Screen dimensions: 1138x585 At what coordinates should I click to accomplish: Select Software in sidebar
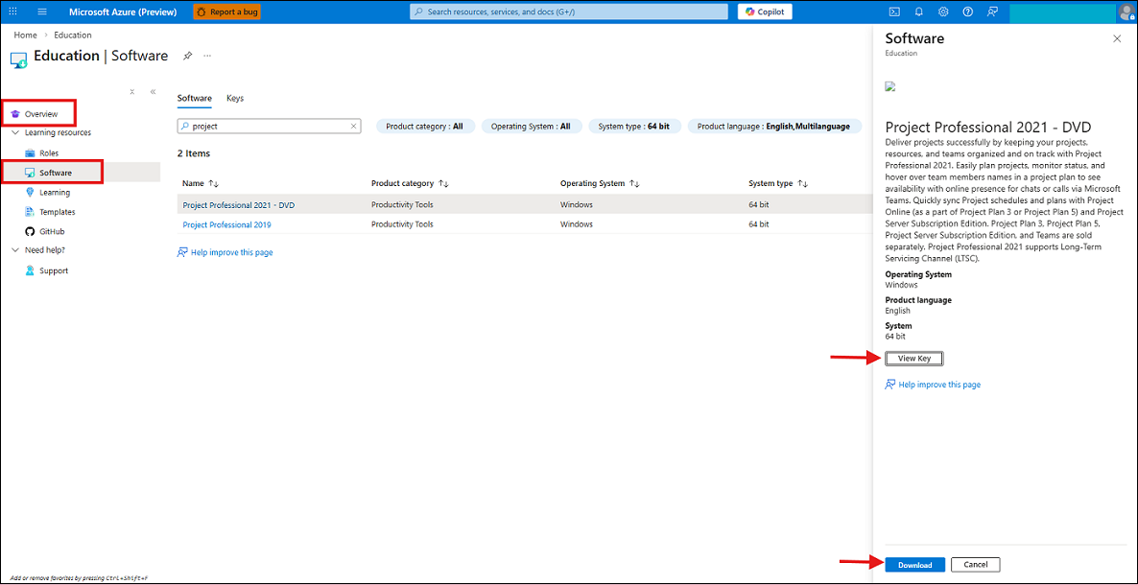click(55, 173)
